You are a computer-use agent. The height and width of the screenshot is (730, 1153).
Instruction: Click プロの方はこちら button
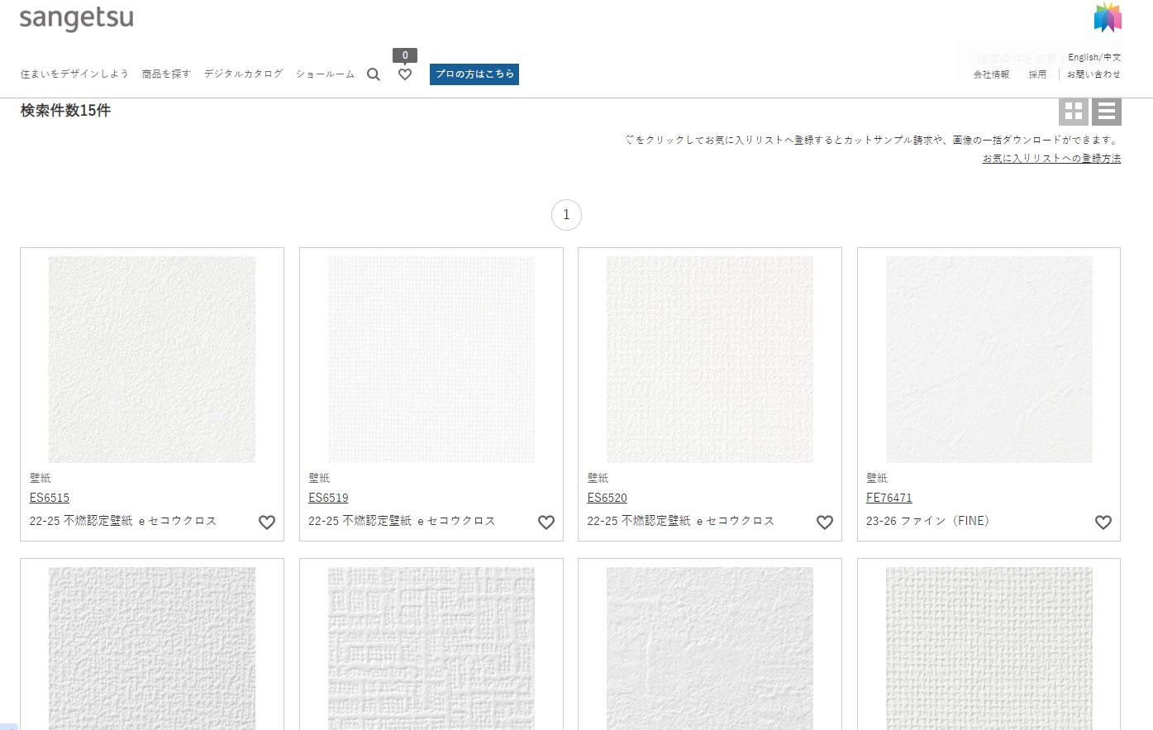474,74
